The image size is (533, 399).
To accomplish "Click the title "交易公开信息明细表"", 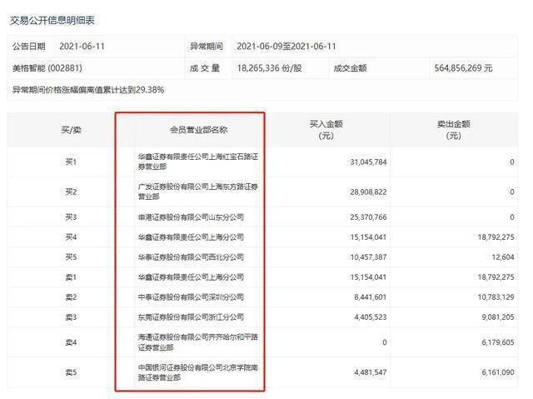I will pos(52,20).
